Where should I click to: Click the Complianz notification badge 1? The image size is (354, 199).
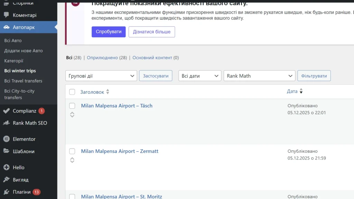click(x=41, y=111)
